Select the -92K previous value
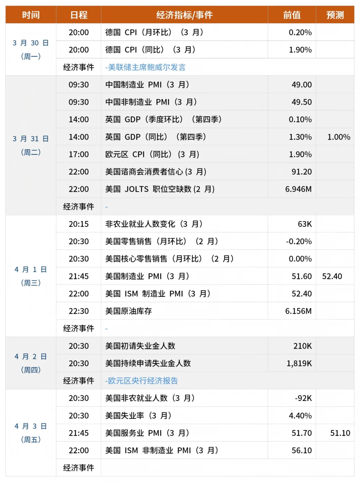The image size is (360, 484). pos(303,398)
